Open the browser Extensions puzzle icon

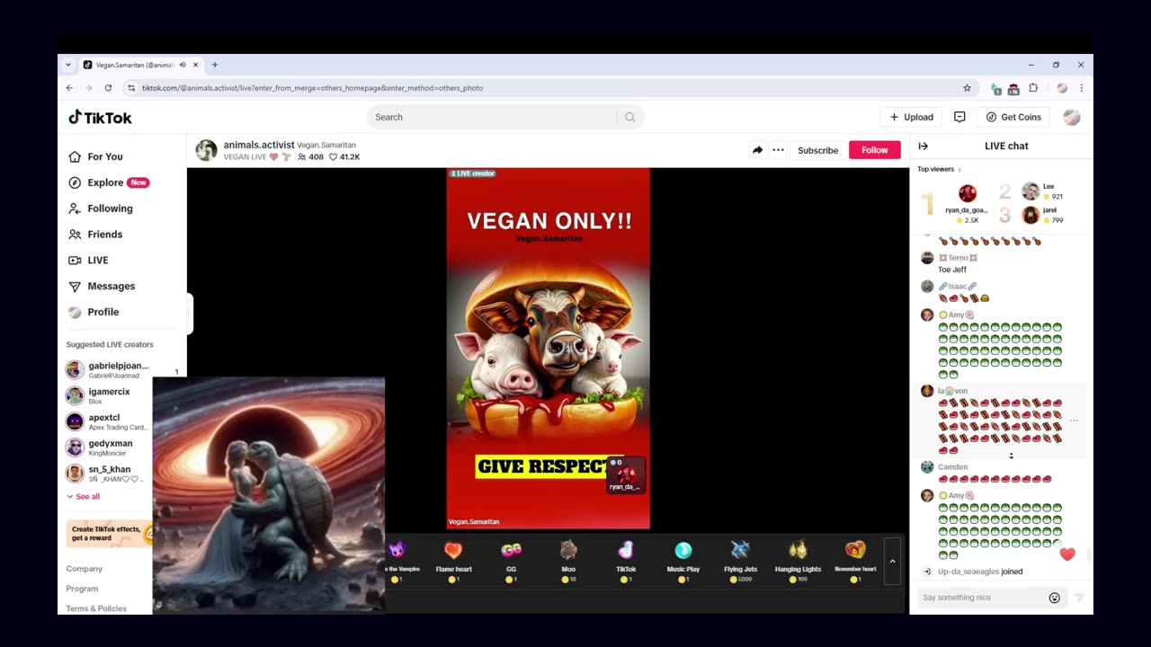(1033, 88)
